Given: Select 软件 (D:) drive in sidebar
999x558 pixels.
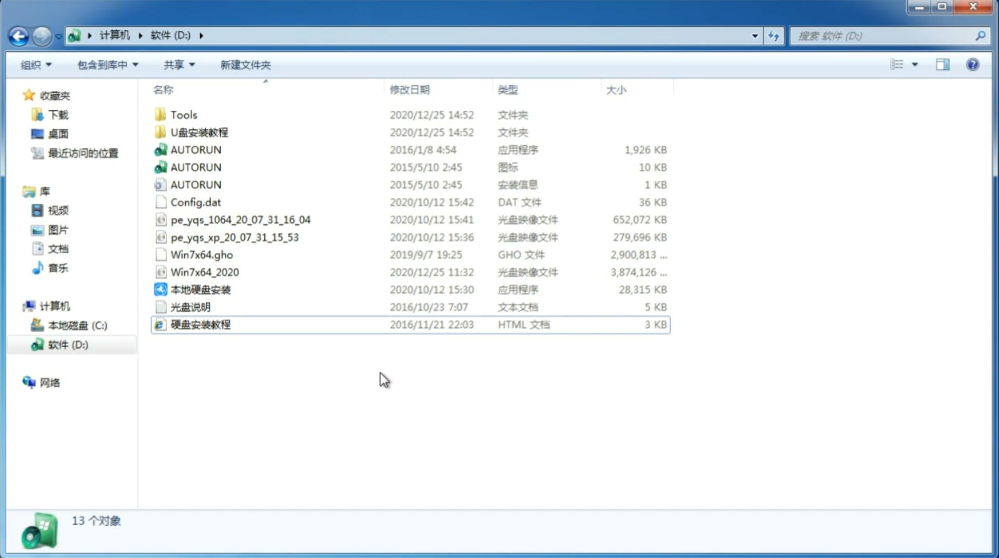Looking at the screenshot, I should click(x=68, y=345).
